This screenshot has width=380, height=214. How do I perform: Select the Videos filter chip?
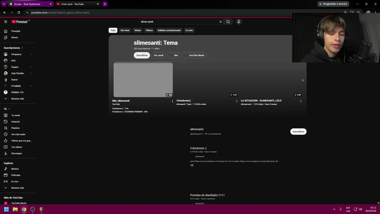point(149,30)
